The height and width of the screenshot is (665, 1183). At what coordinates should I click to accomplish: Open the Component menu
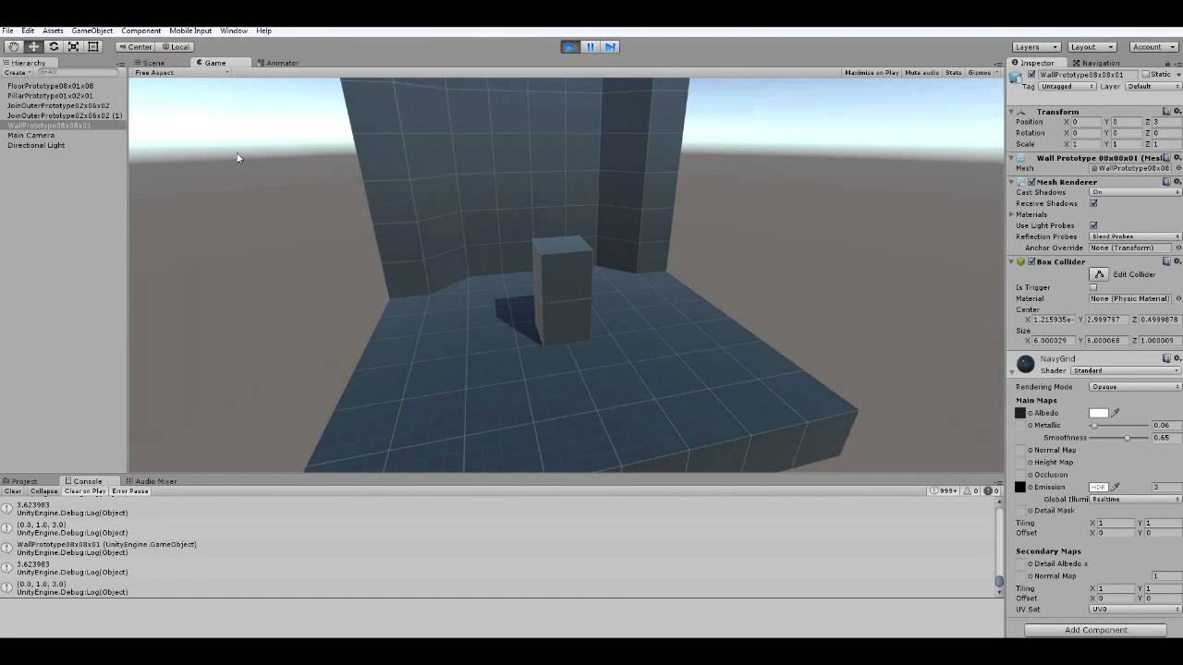pos(140,30)
